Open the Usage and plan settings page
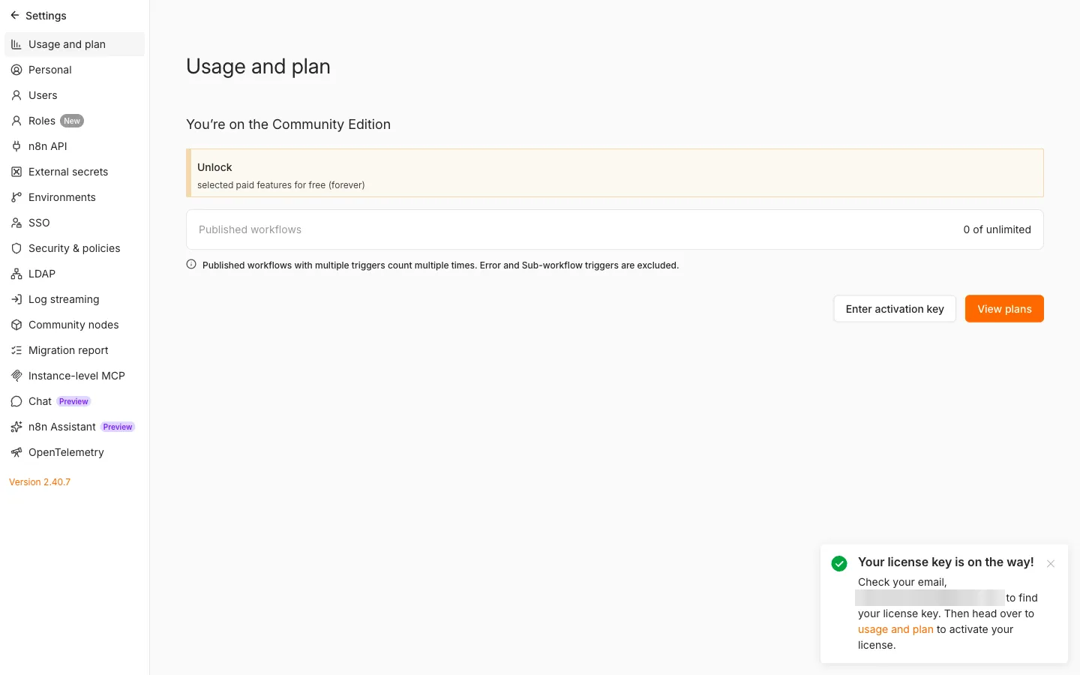 click(74, 44)
